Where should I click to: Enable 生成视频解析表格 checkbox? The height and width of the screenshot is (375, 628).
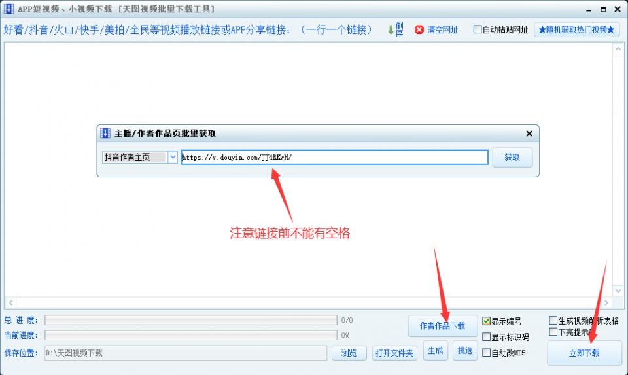(x=553, y=320)
